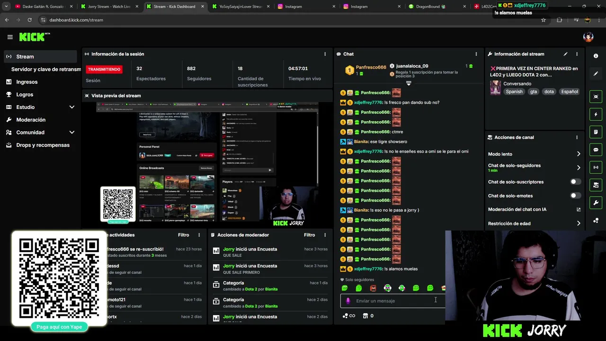This screenshot has width=606, height=341.
Task: Enable Chat de solo-suscriptores toggle
Action: [x=575, y=182]
